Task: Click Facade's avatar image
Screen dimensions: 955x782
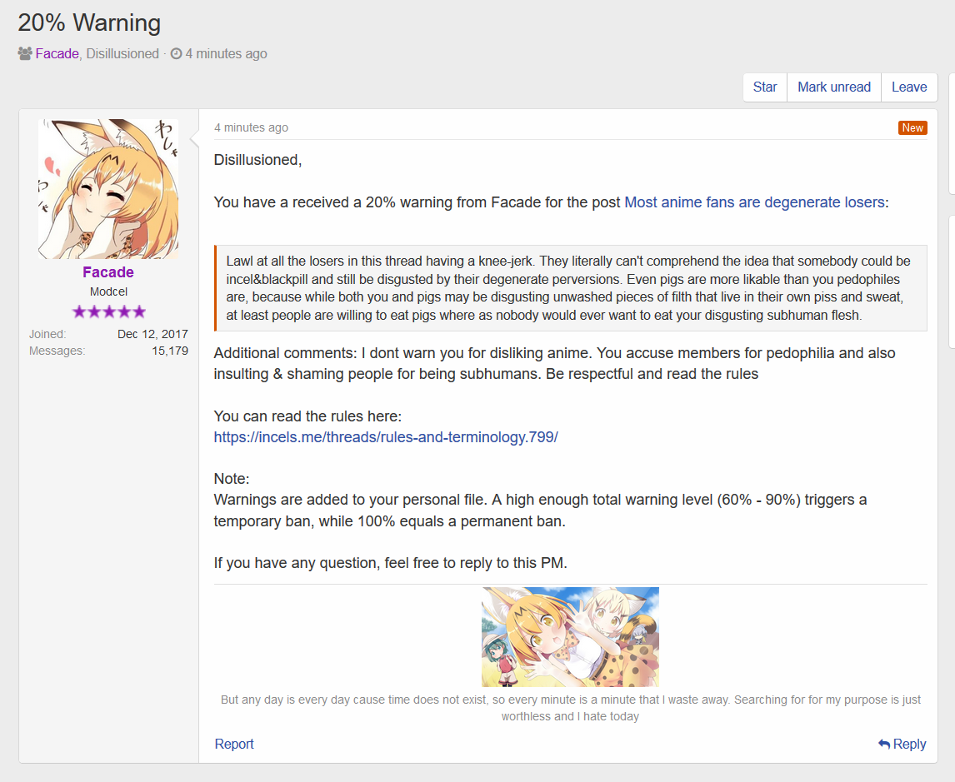Action: point(108,189)
